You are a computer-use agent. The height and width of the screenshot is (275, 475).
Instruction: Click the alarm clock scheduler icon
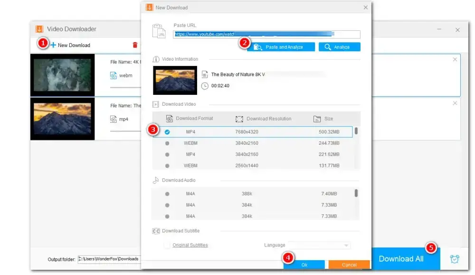pos(455,259)
